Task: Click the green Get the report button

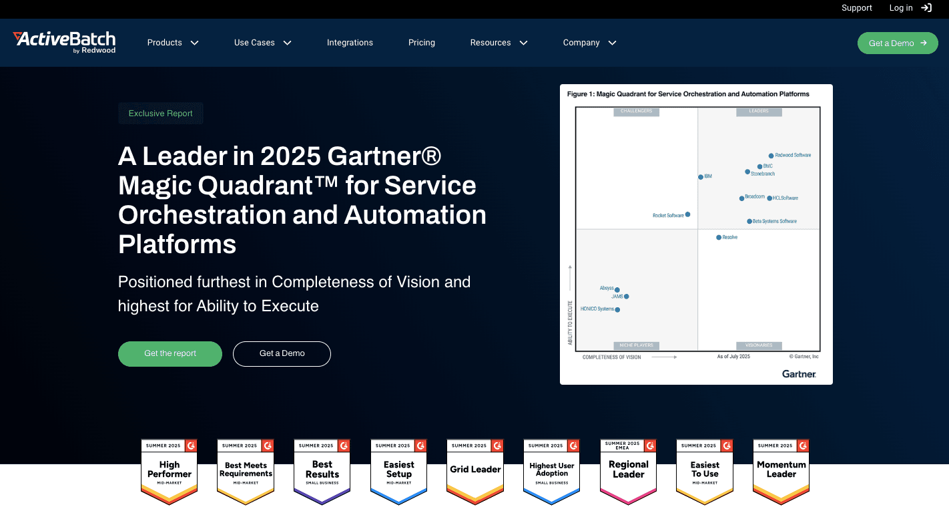Action: click(x=170, y=353)
